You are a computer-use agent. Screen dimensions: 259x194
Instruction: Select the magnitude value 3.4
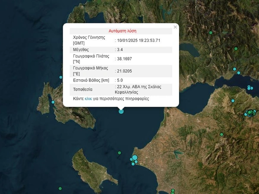coord(120,50)
